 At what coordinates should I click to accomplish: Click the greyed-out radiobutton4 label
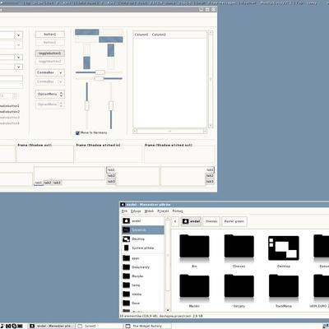point(9,123)
